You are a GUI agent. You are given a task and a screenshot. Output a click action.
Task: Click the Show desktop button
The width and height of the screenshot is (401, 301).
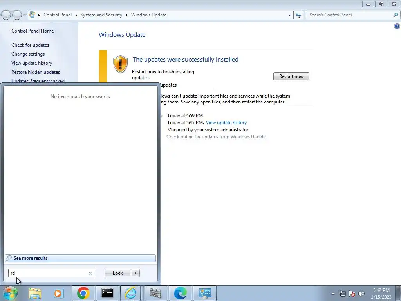[399, 294]
